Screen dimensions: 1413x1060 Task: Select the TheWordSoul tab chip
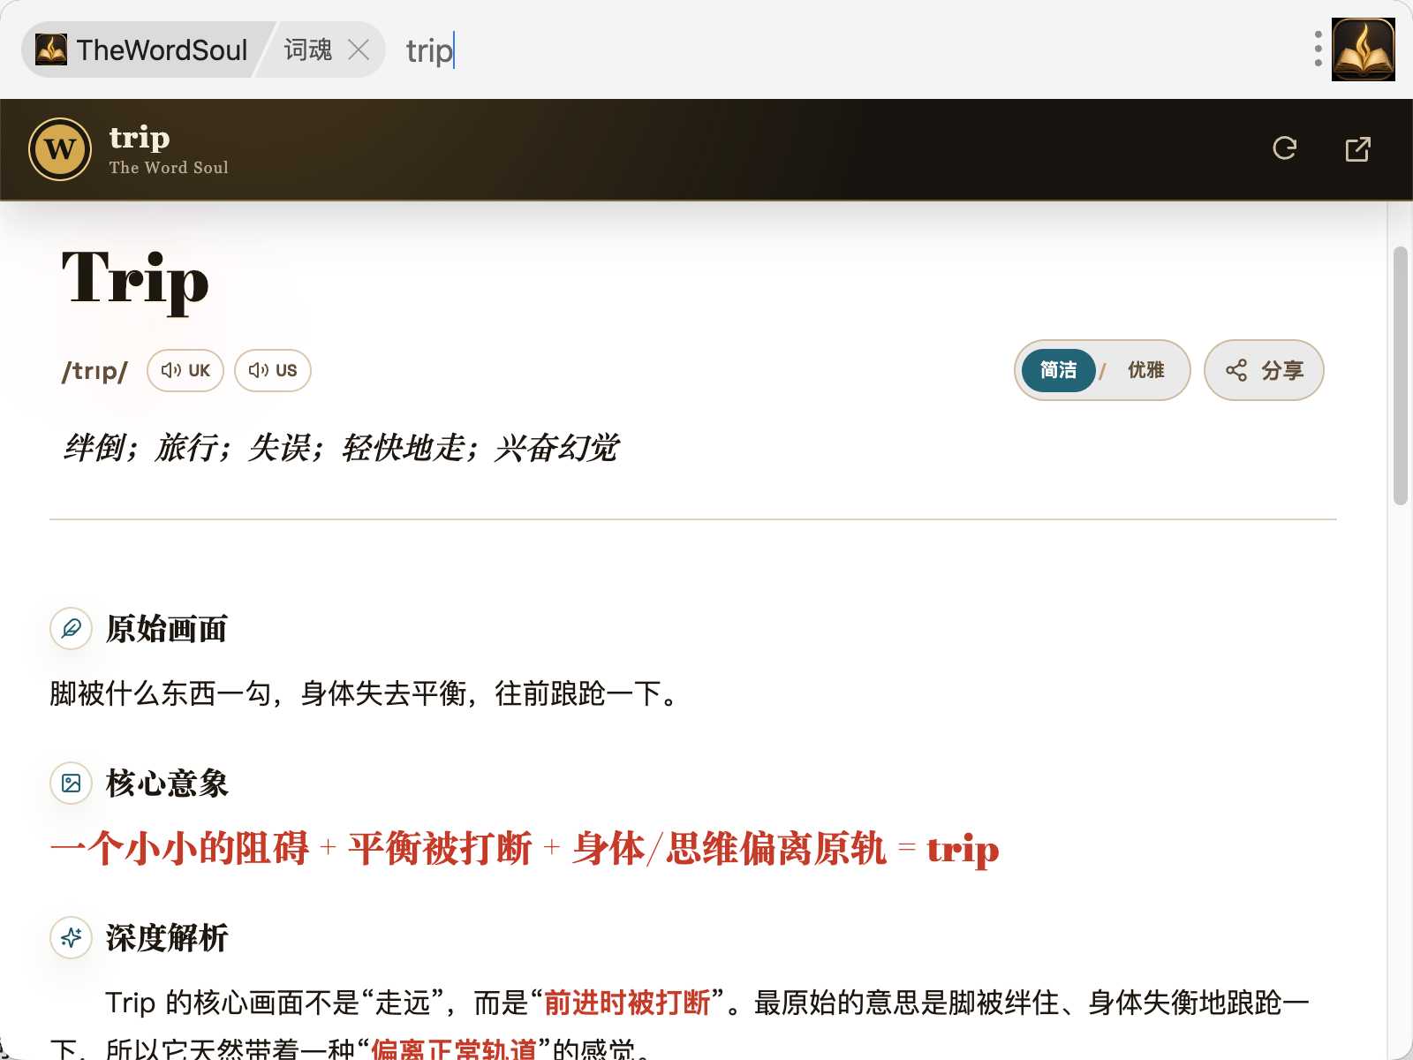tap(141, 49)
